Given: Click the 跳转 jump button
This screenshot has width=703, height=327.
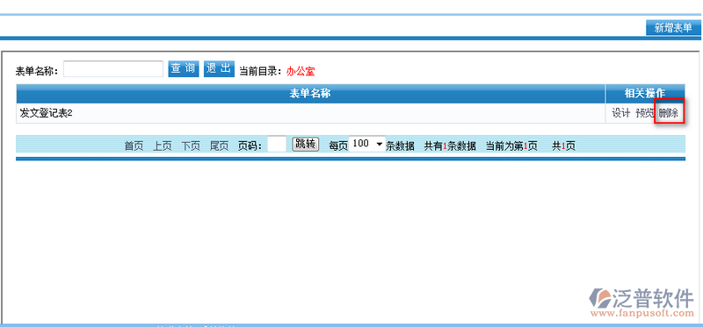Looking at the screenshot, I should coord(305,144).
